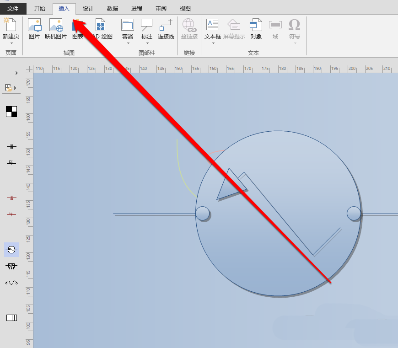This screenshot has height=348, width=398.
Task: Insert a connector using 连接线
Action: (x=166, y=28)
